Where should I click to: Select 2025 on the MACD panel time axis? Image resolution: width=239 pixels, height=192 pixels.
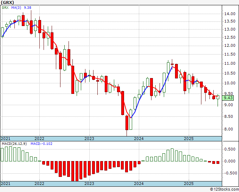[x=189, y=184]
